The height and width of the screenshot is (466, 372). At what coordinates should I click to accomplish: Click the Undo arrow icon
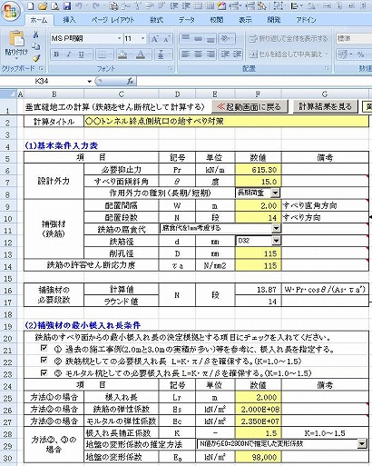point(79,5)
